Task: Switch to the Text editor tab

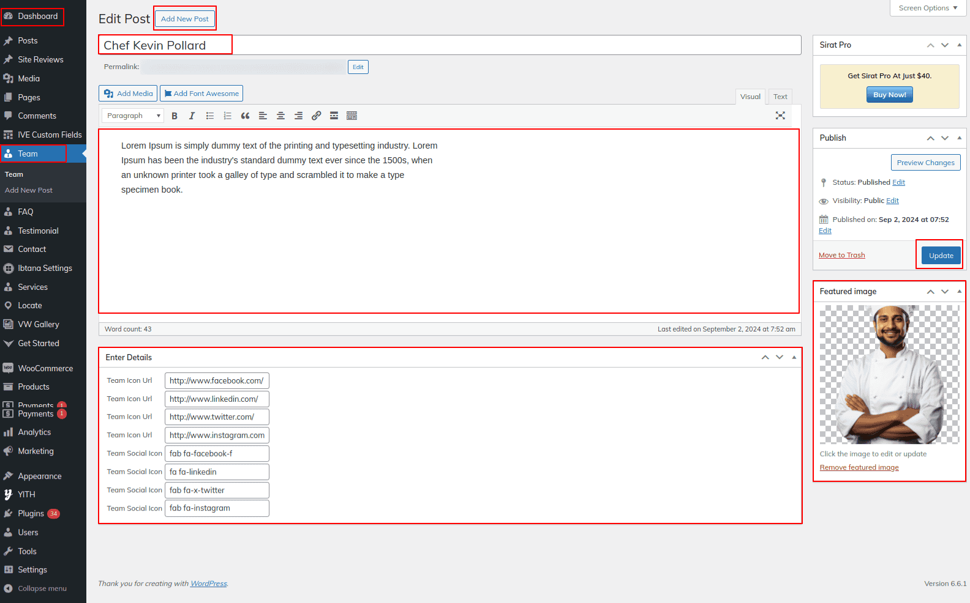Action: (780, 97)
